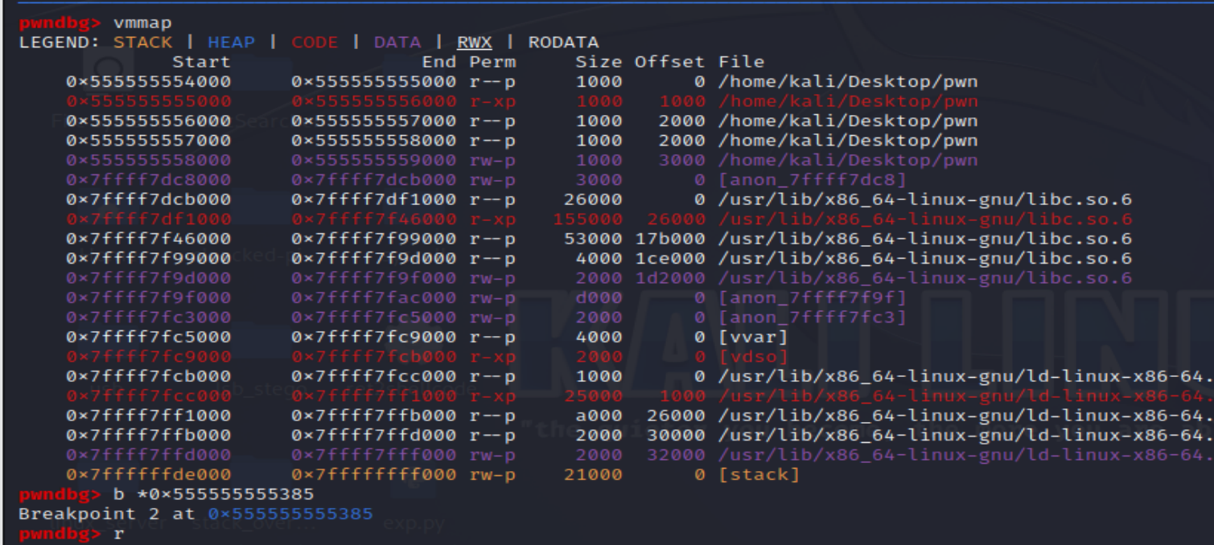Click the 'r' run command at last prompt
The height and width of the screenshot is (545, 1214).
coord(119,534)
